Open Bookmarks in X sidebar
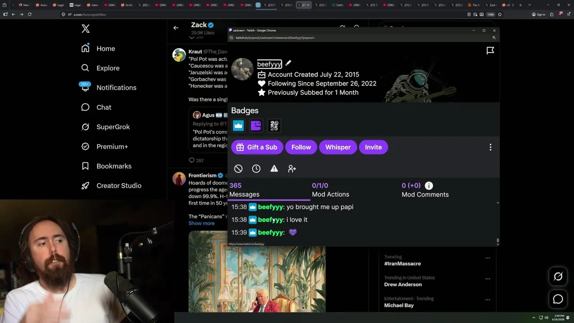This screenshot has height=323, width=574. (x=106, y=166)
